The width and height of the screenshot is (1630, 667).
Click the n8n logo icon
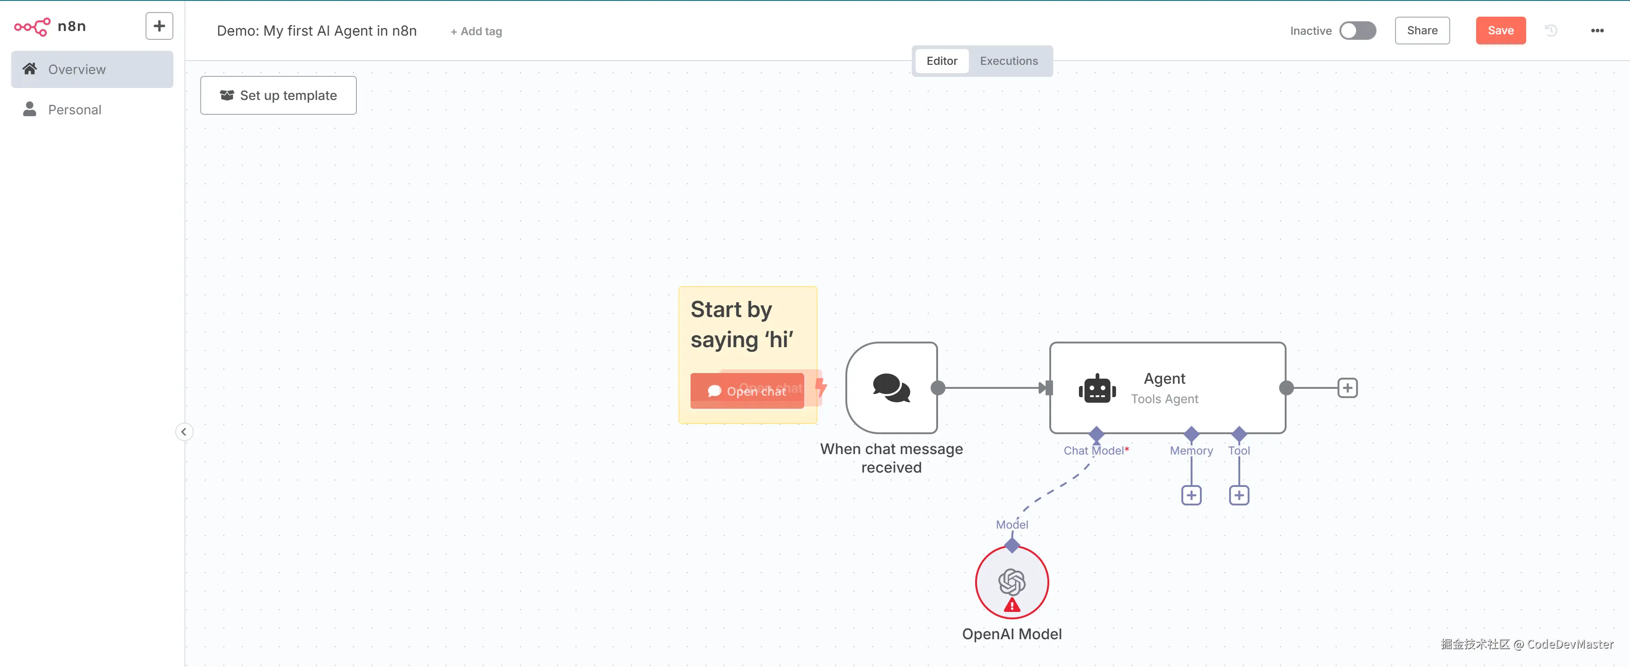tap(32, 26)
